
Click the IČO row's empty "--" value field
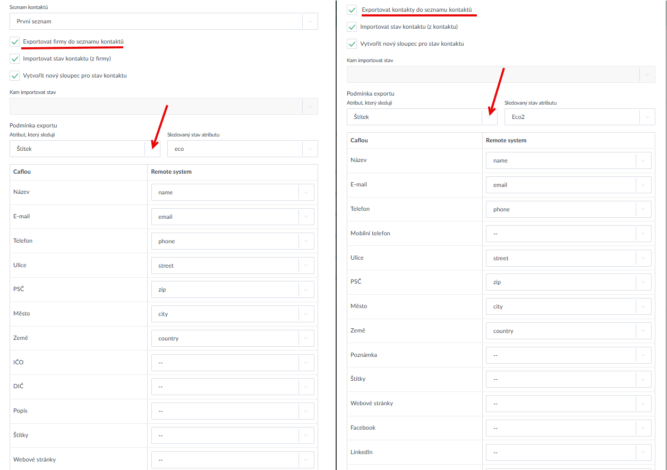point(224,363)
